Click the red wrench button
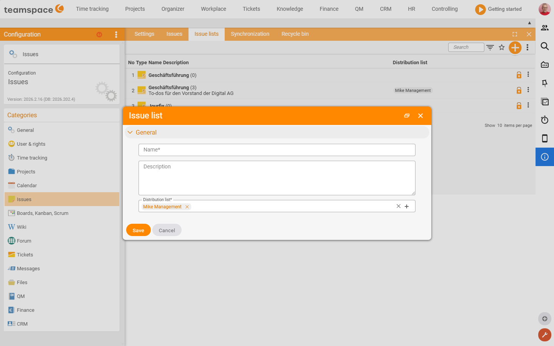This screenshot has width=554, height=346. click(545, 335)
